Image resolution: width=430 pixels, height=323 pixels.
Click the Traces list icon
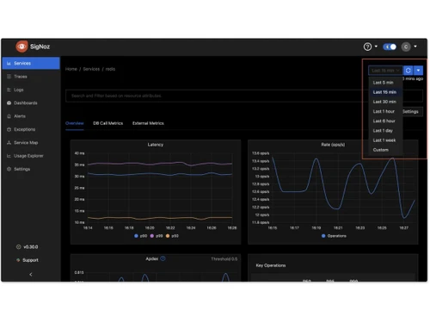(9, 77)
